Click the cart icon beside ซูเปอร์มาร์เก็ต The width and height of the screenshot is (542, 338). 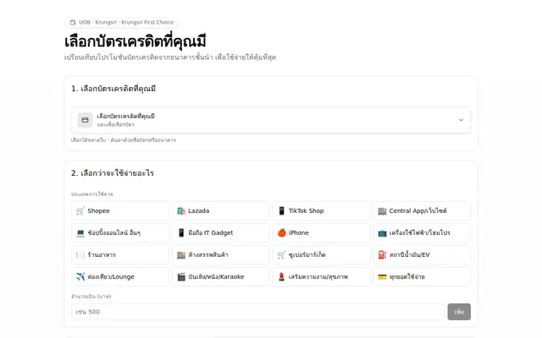pos(282,255)
